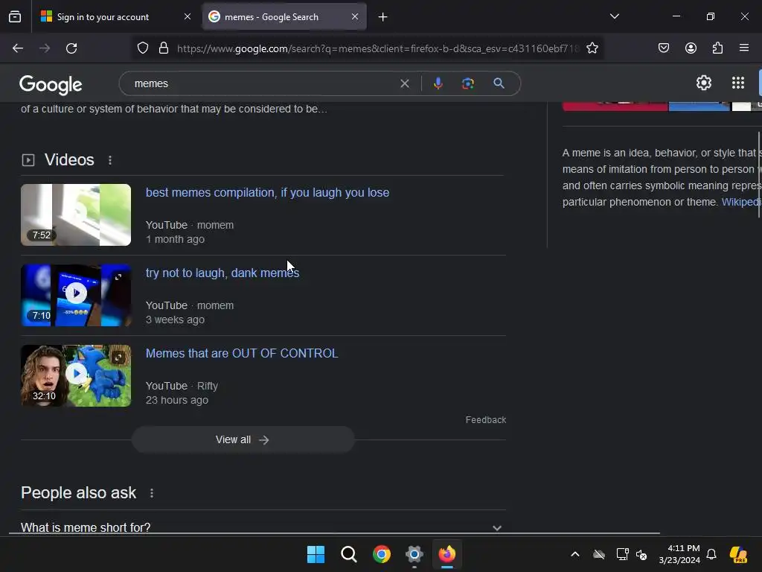
Task: Go to the Google home logo
Action: (51, 85)
